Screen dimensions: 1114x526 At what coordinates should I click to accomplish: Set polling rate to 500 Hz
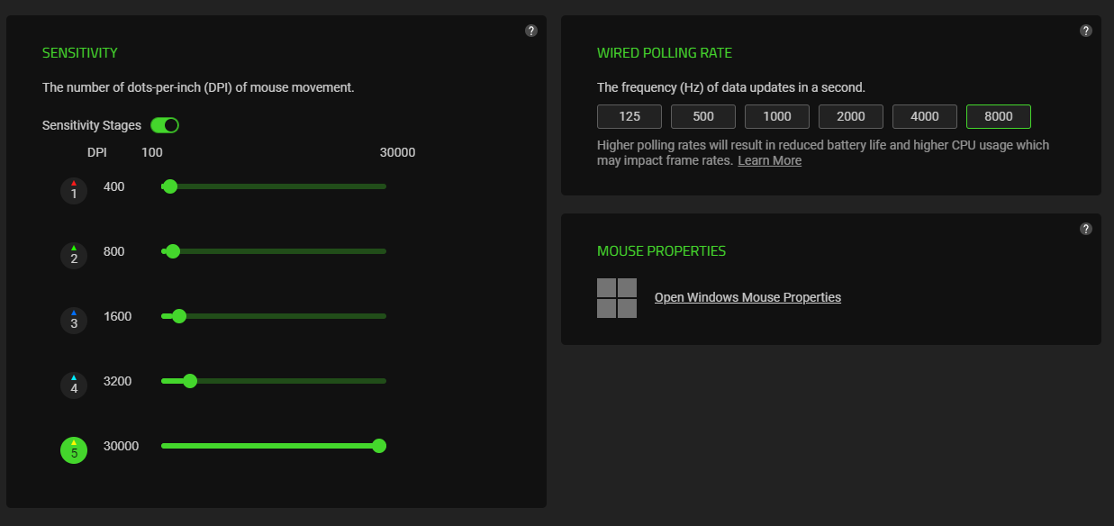[703, 116]
